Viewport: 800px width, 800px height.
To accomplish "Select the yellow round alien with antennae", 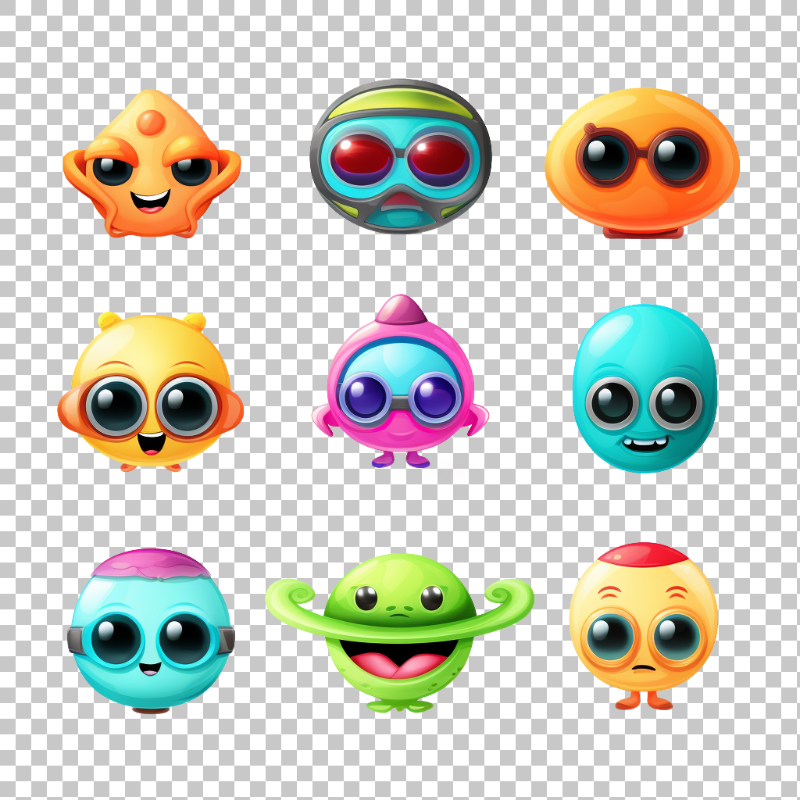I will (151, 392).
